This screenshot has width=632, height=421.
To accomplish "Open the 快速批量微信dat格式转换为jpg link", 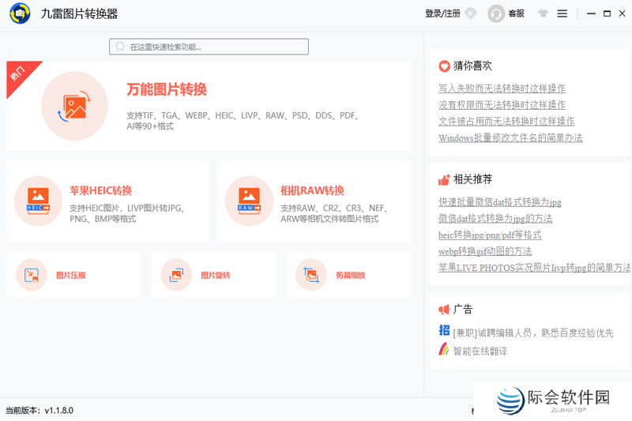I will (x=499, y=202).
